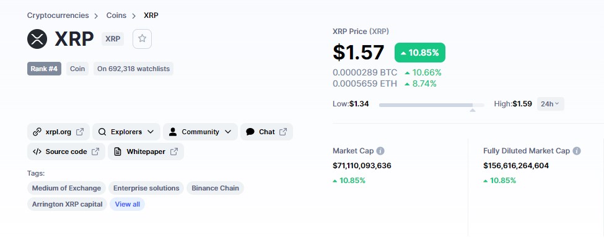Click the code brackets Source code icon
The image size is (604, 248).
tap(37, 152)
